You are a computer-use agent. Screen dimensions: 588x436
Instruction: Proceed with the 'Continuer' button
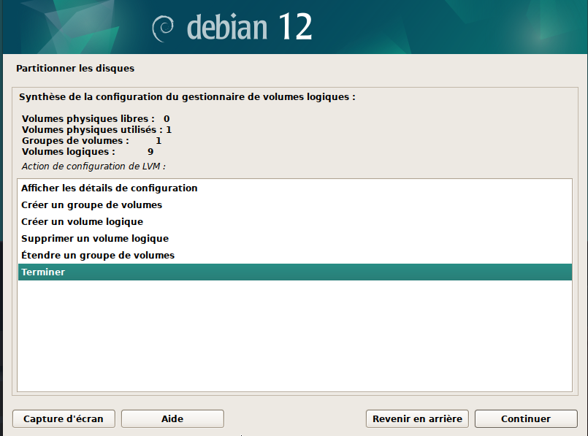[x=526, y=418]
